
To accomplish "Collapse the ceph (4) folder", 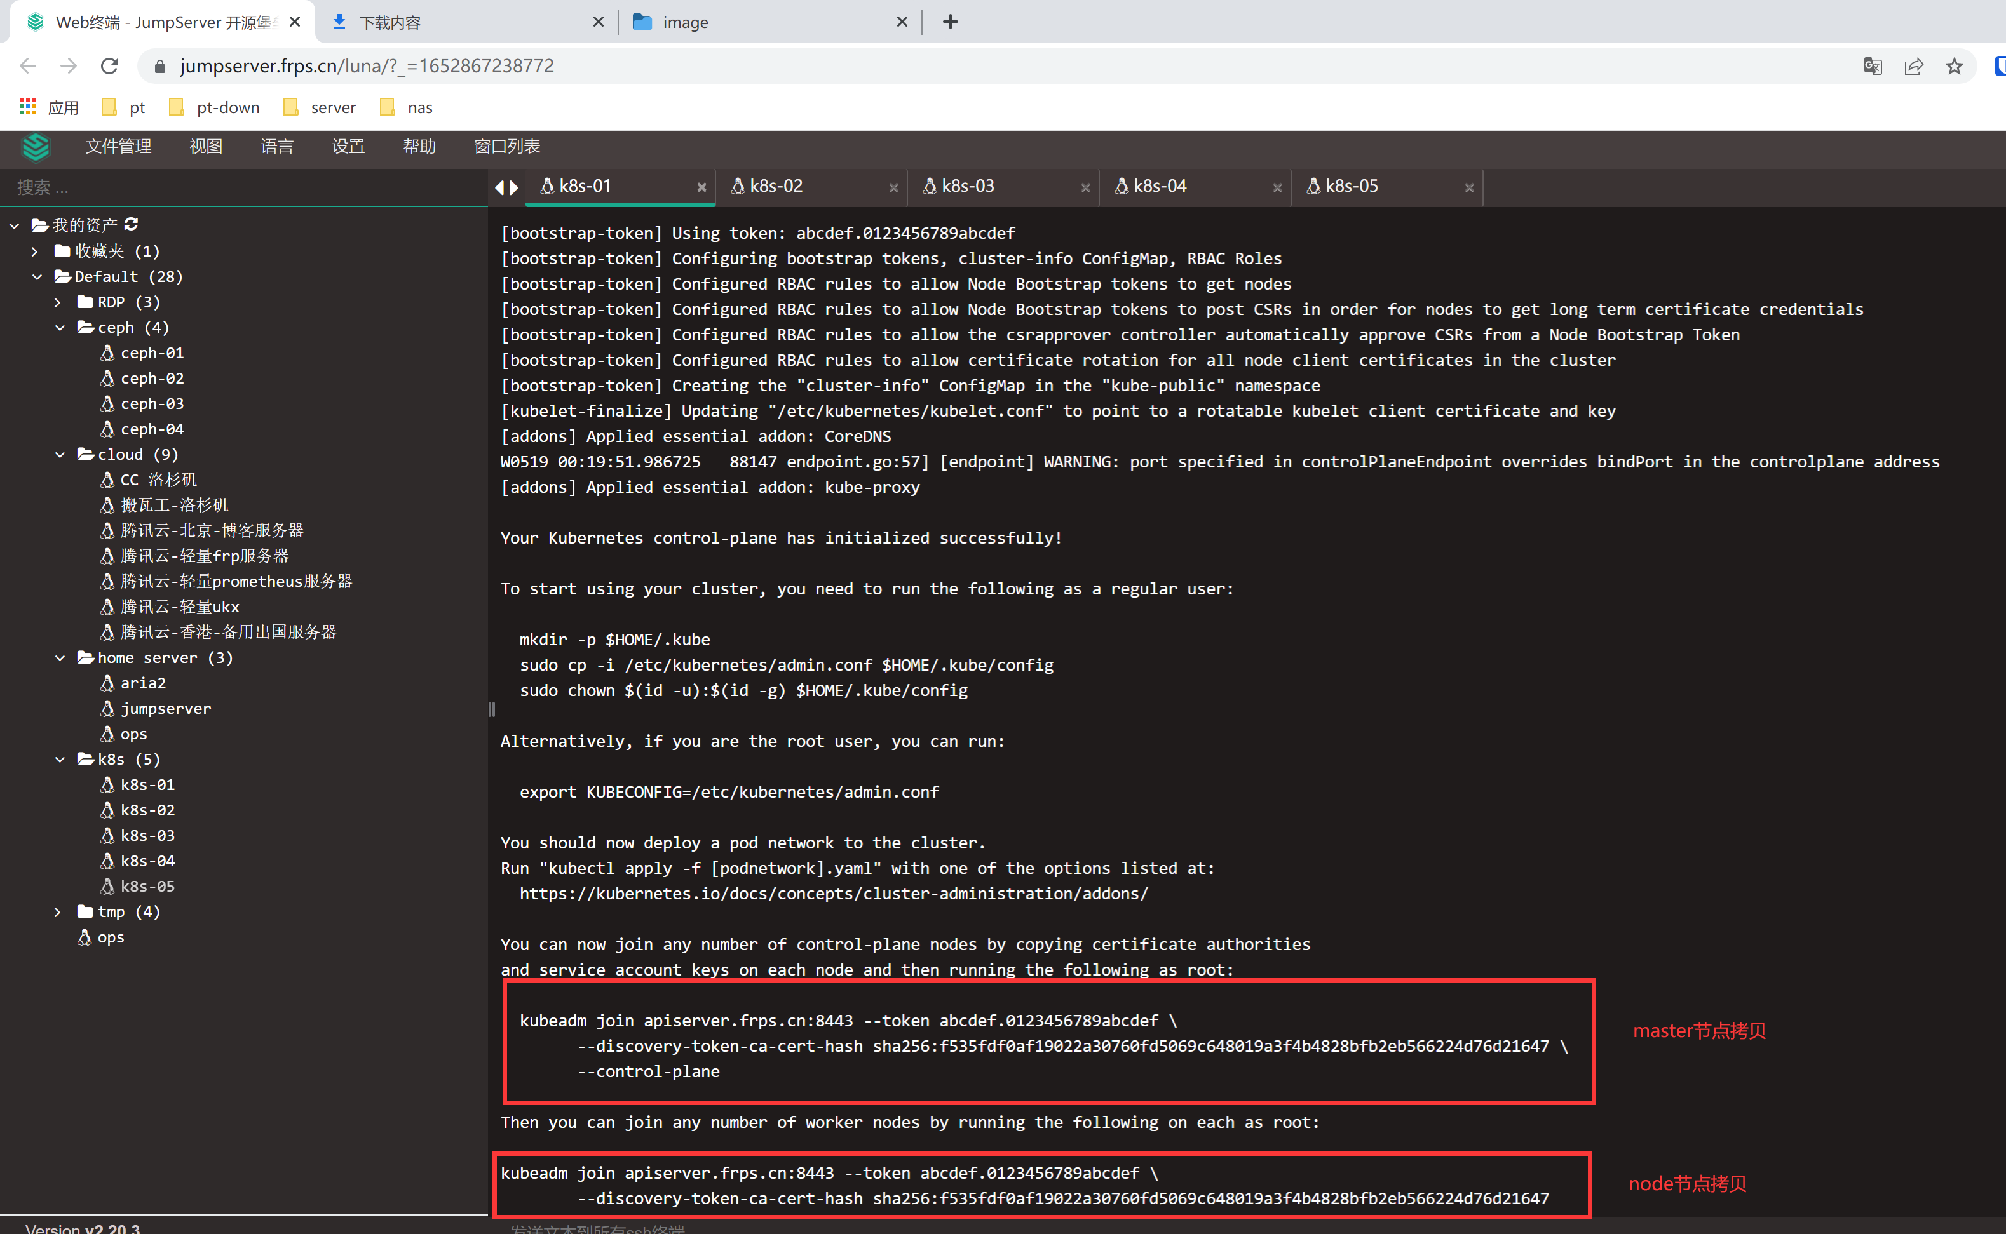I will pos(60,327).
